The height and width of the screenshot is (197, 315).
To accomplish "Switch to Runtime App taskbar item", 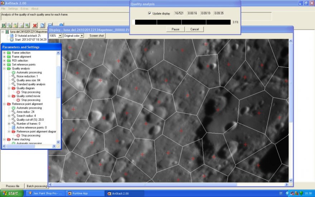I will [x=84, y=193].
